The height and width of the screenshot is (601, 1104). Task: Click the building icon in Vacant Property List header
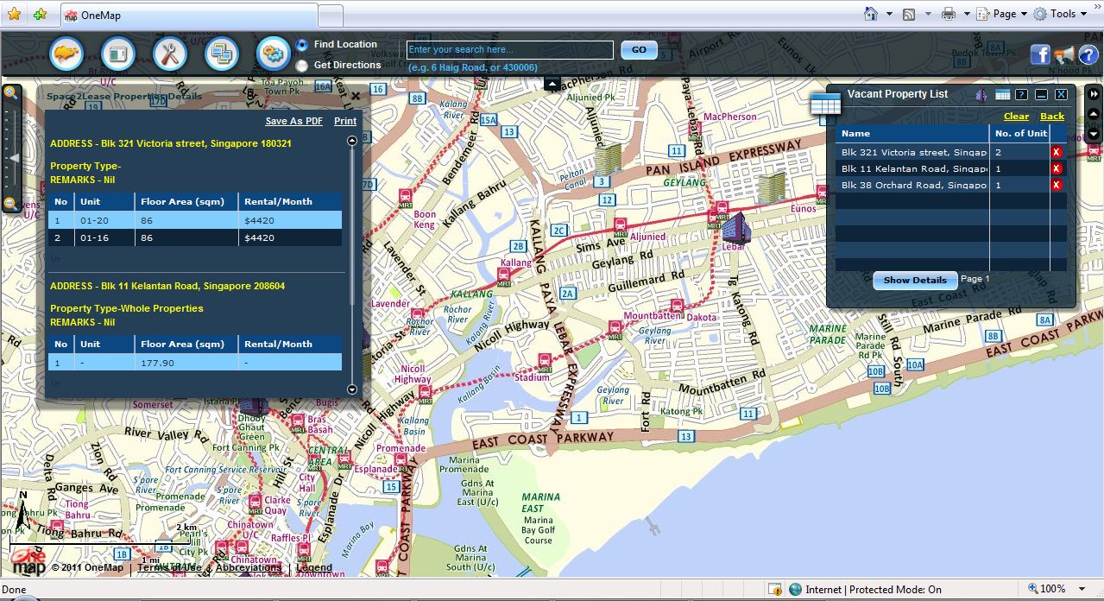981,95
